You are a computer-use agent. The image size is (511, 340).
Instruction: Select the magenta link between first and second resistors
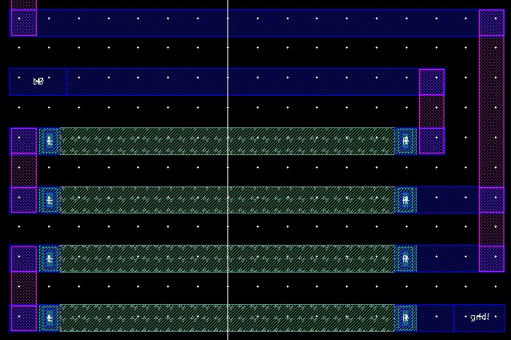(x=24, y=170)
